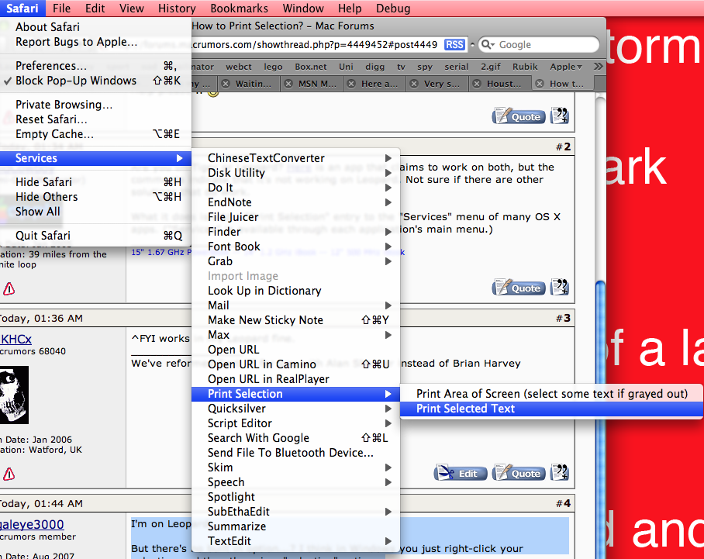Expand ChineseTextConverter submenu arrow
Viewport: 704px width, 559px height.
[388, 158]
